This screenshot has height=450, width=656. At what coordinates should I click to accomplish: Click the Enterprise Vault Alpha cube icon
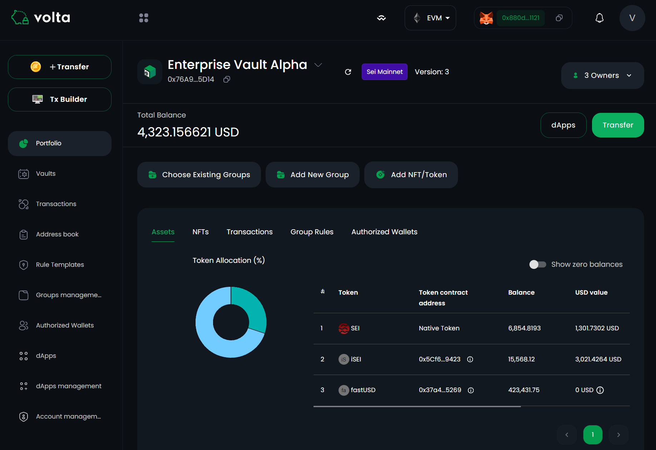[150, 72]
